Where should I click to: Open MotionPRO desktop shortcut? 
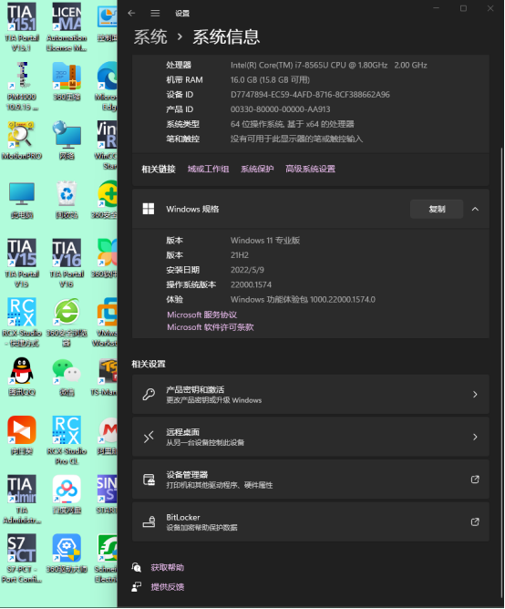coord(22,140)
